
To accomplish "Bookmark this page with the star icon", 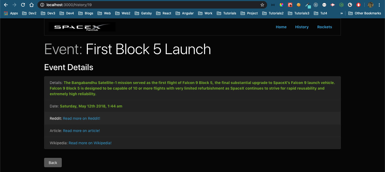I will click(x=262, y=5).
